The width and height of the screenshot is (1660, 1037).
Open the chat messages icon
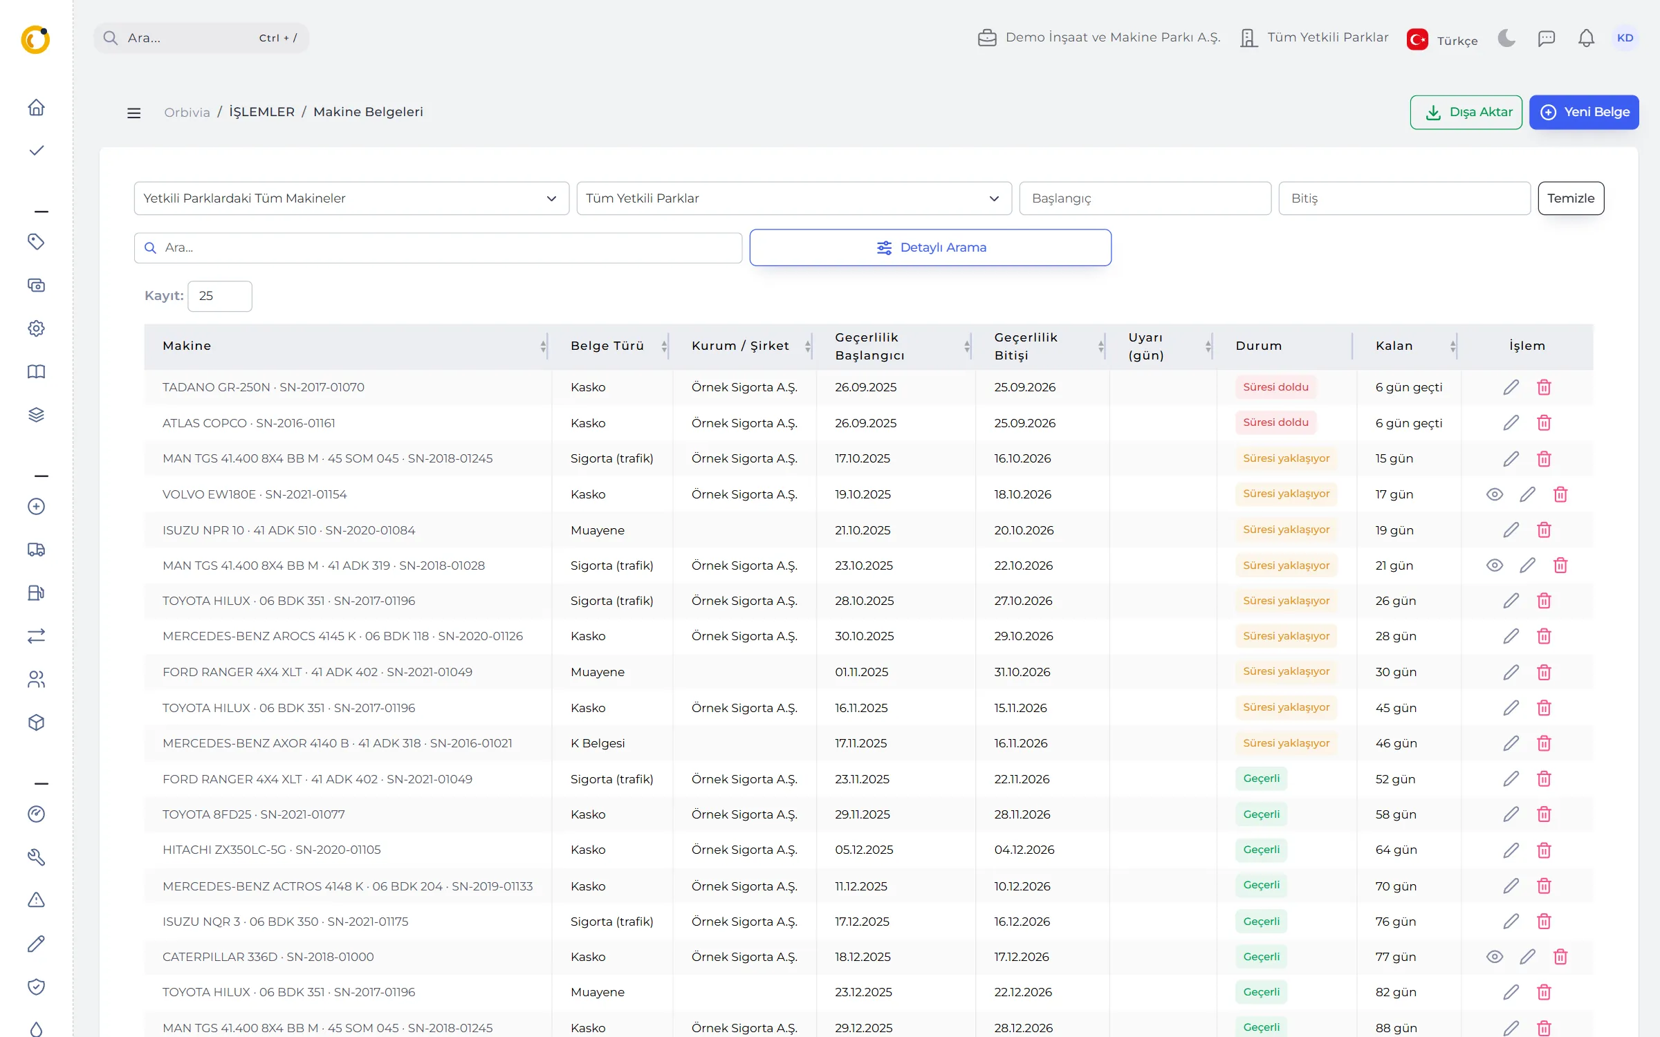click(x=1546, y=38)
